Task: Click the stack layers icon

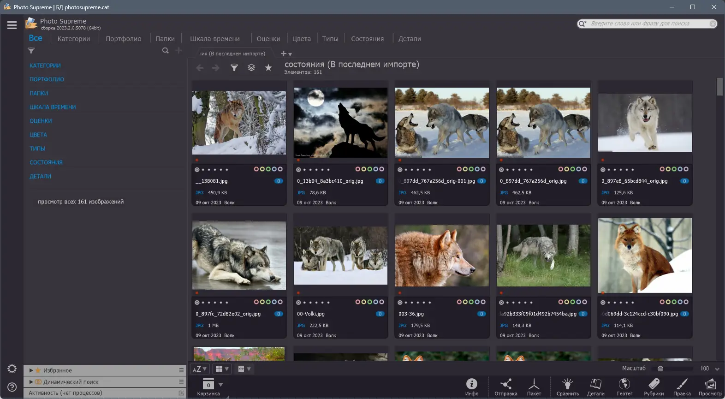Action: pyautogui.click(x=251, y=68)
